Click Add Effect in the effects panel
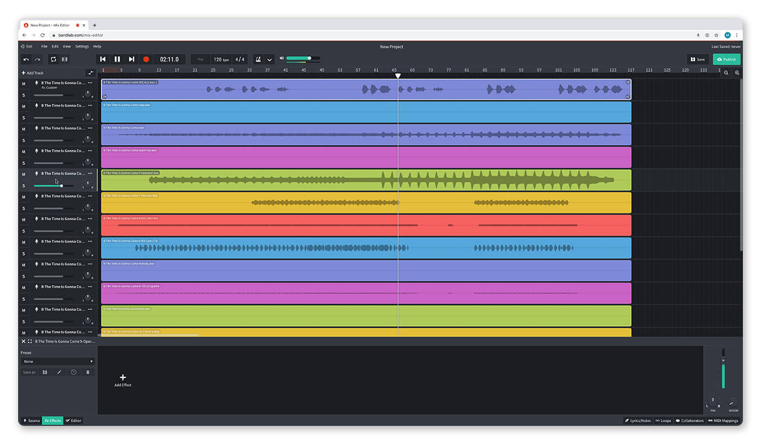This screenshot has height=444, width=761. point(123,380)
